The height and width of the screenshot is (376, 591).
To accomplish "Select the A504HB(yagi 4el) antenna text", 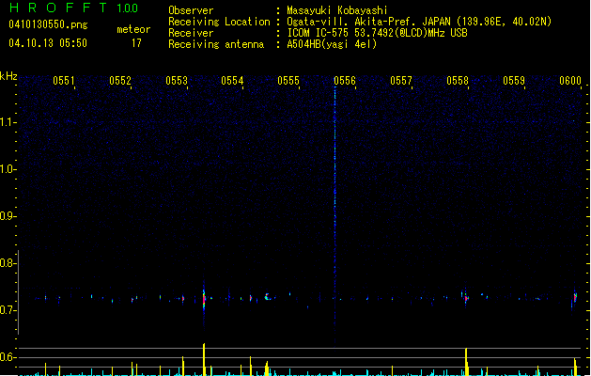I will 332,44.
